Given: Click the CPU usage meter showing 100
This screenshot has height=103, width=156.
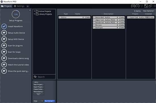Looking at the screenshot, I should [133, 6].
